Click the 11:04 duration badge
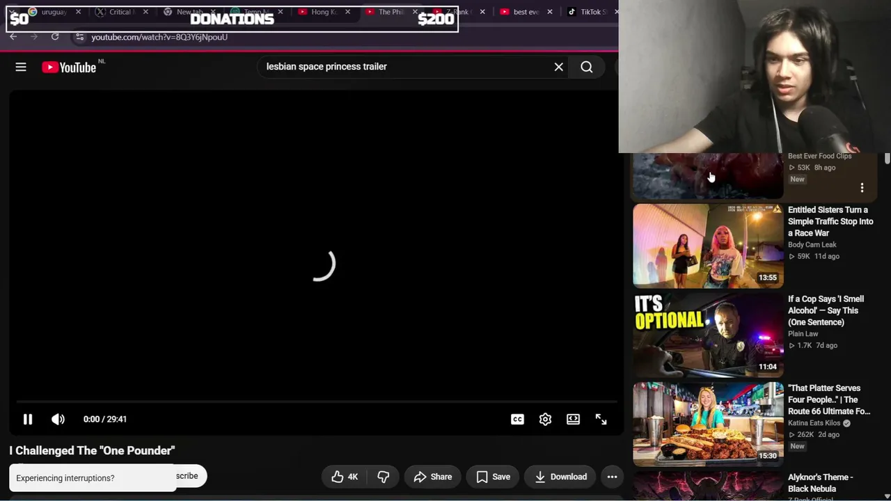This screenshot has width=891, height=501. (x=768, y=367)
